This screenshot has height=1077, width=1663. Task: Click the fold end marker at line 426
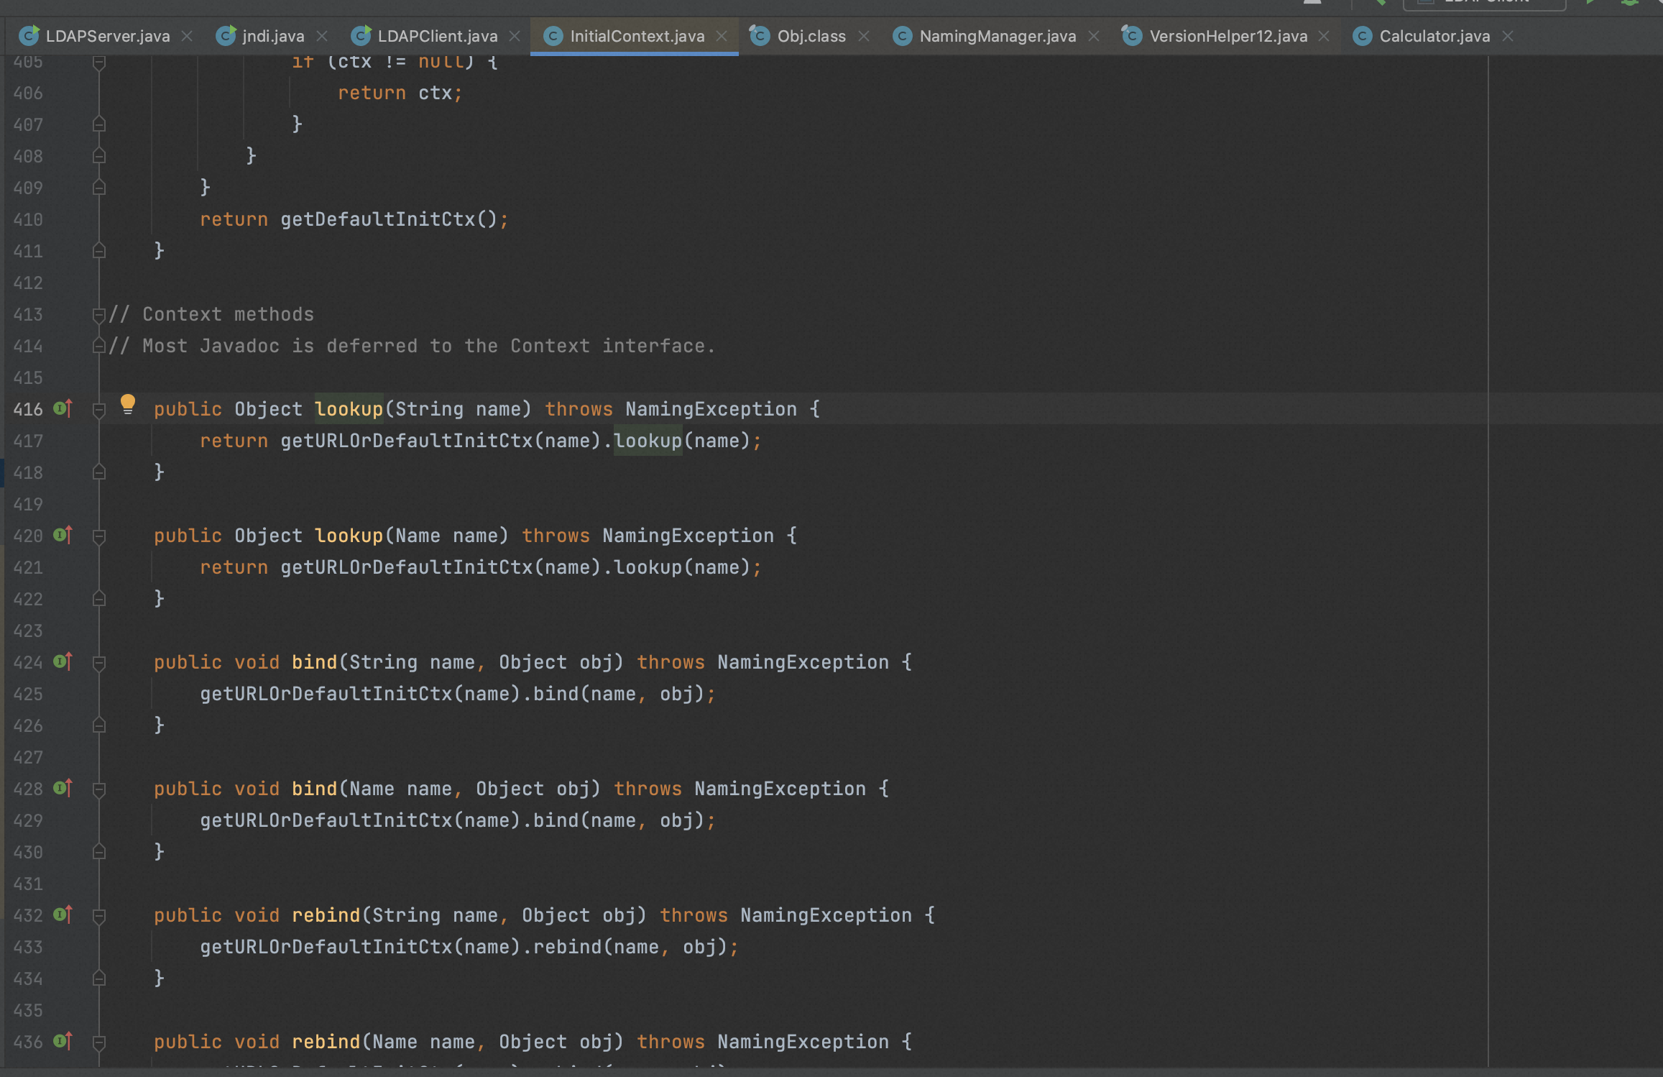(x=99, y=725)
